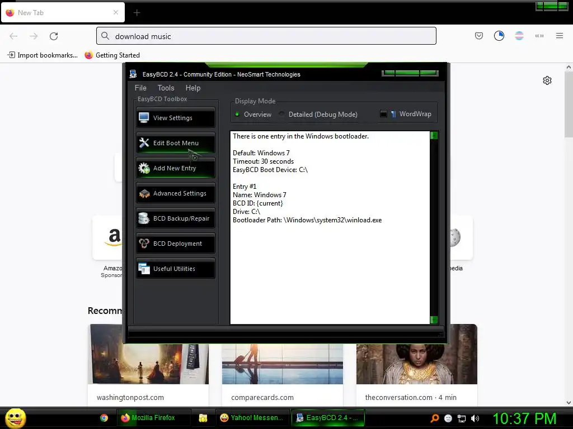
Task: Open Save to Pocket in Firefox
Action: click(479, 36)
